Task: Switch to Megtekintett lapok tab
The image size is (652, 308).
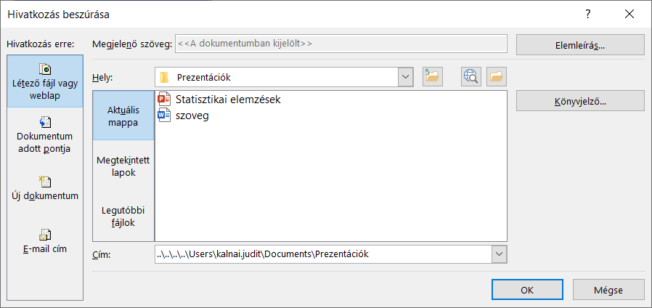Action: pos(123,166)
